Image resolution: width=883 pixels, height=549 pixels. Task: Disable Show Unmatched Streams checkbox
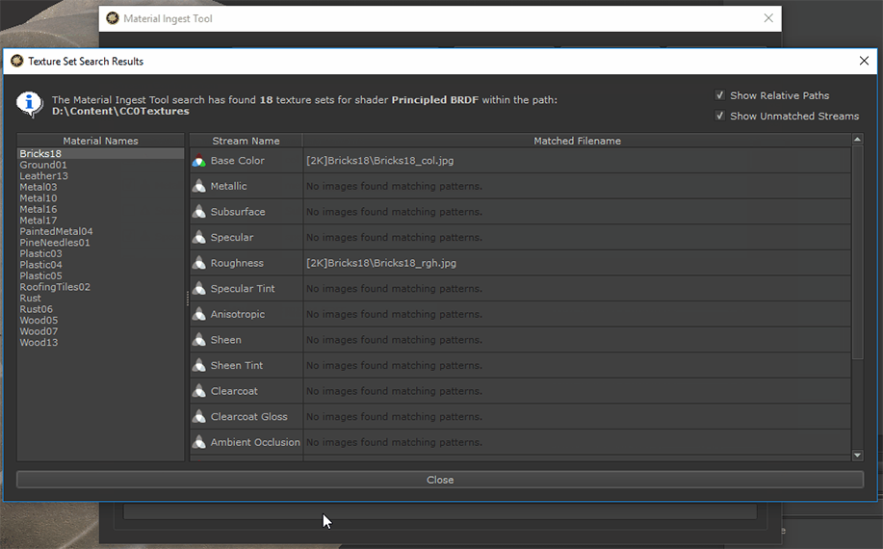720,116
